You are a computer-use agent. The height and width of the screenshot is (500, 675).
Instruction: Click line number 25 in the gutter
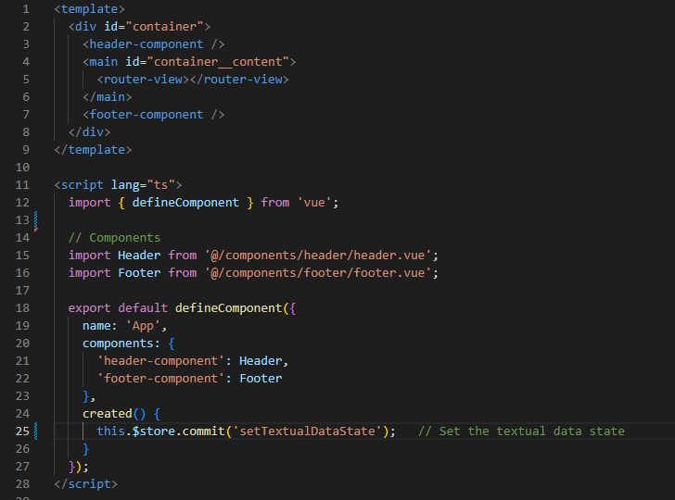(x=22, y=431)
